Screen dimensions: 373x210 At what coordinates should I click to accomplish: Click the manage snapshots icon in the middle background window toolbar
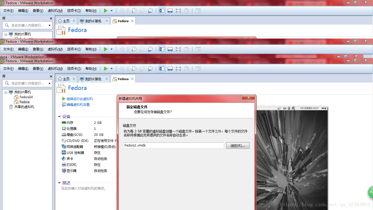tap(150, 49)
